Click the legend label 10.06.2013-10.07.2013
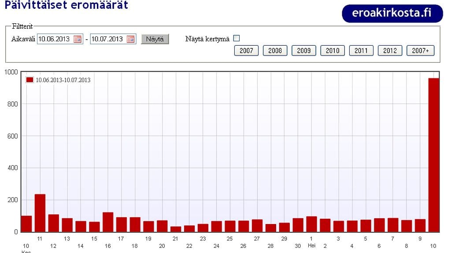Viewport: 451px width, 253px height. point(63,80)
